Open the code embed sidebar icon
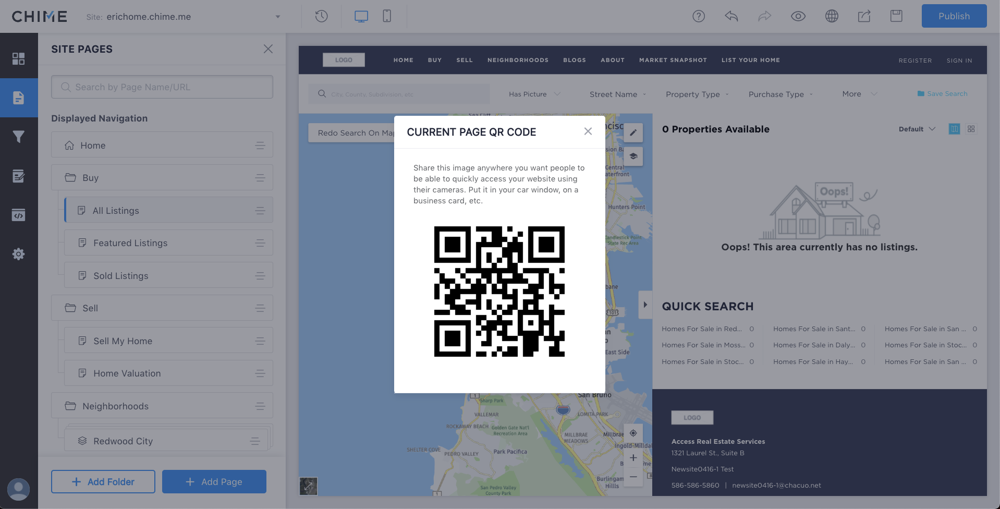Image resolution: width=1000 pixels, height=509 pixels. pos(19,215)
